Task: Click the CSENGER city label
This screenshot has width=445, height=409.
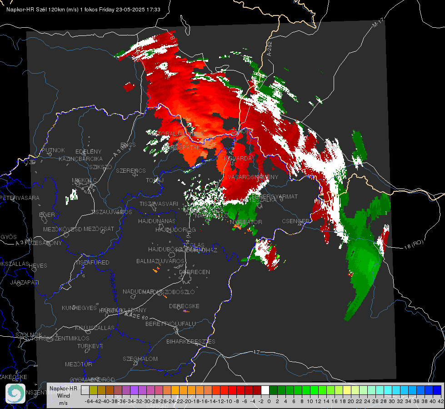Action: click(295, 221)
